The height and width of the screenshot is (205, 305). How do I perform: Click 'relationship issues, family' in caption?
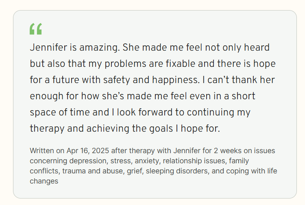point(206,161)
